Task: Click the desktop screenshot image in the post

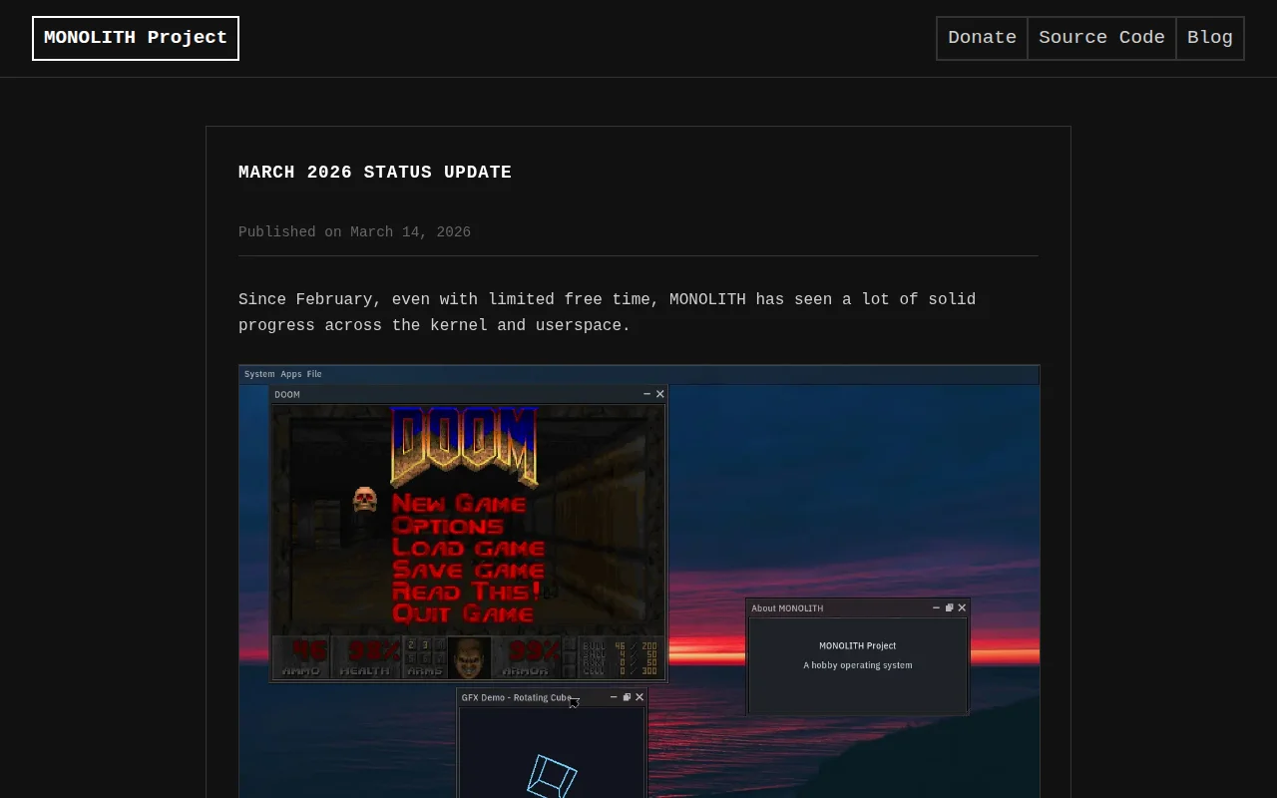Action: pyautogui.click(x=639, y=582)
